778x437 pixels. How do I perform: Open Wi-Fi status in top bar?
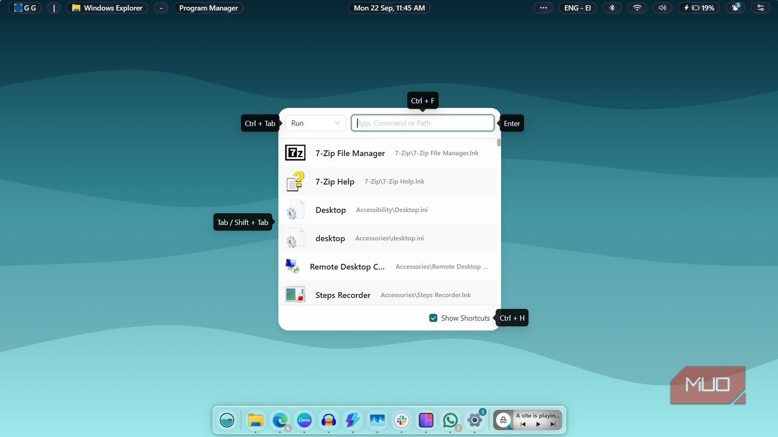(637, 8)
